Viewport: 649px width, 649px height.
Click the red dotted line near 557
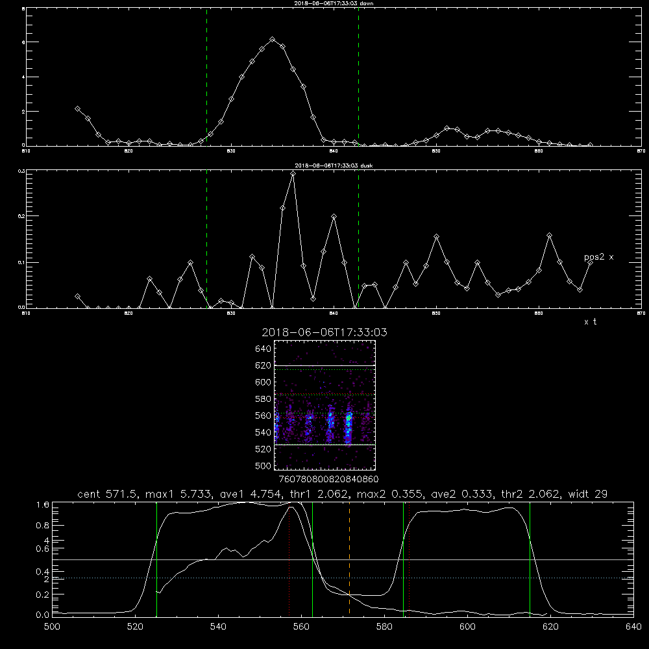click(289, 559)
